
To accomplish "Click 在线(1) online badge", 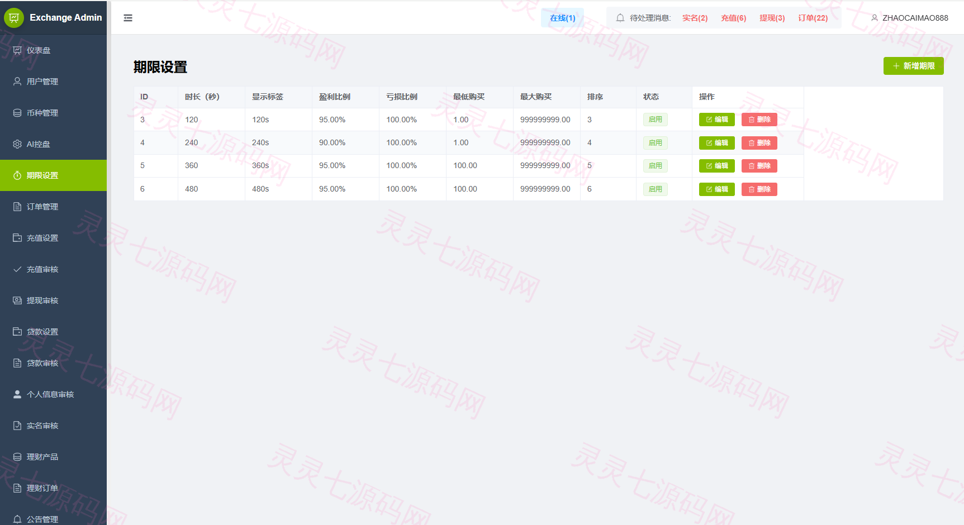I will (x=562, y=18).
